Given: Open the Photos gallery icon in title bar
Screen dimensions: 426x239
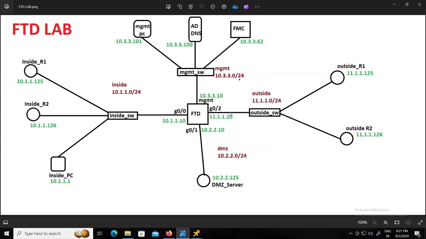Looking at the screenshot, I should point(7,7).
